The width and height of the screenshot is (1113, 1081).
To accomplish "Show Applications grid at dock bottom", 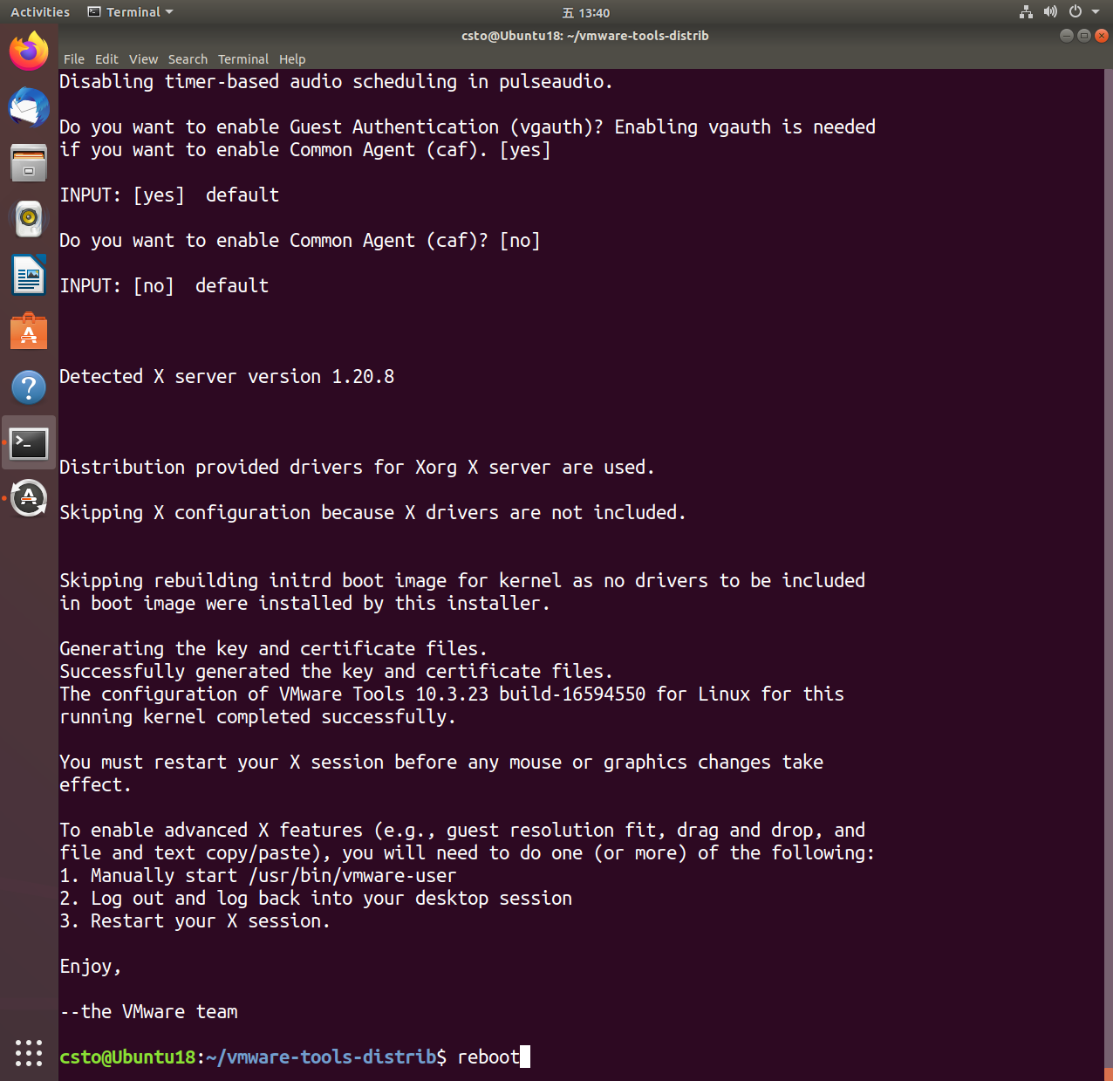I will pos(29,1053).
